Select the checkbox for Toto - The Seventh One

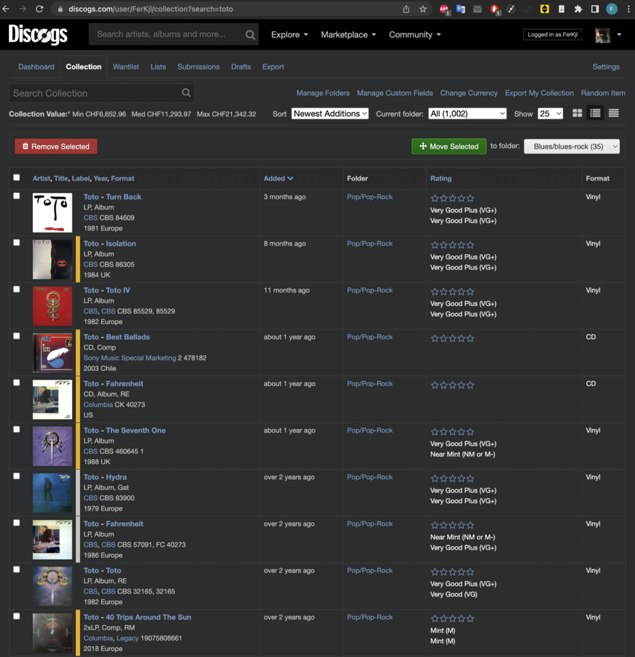pos(16,429)
